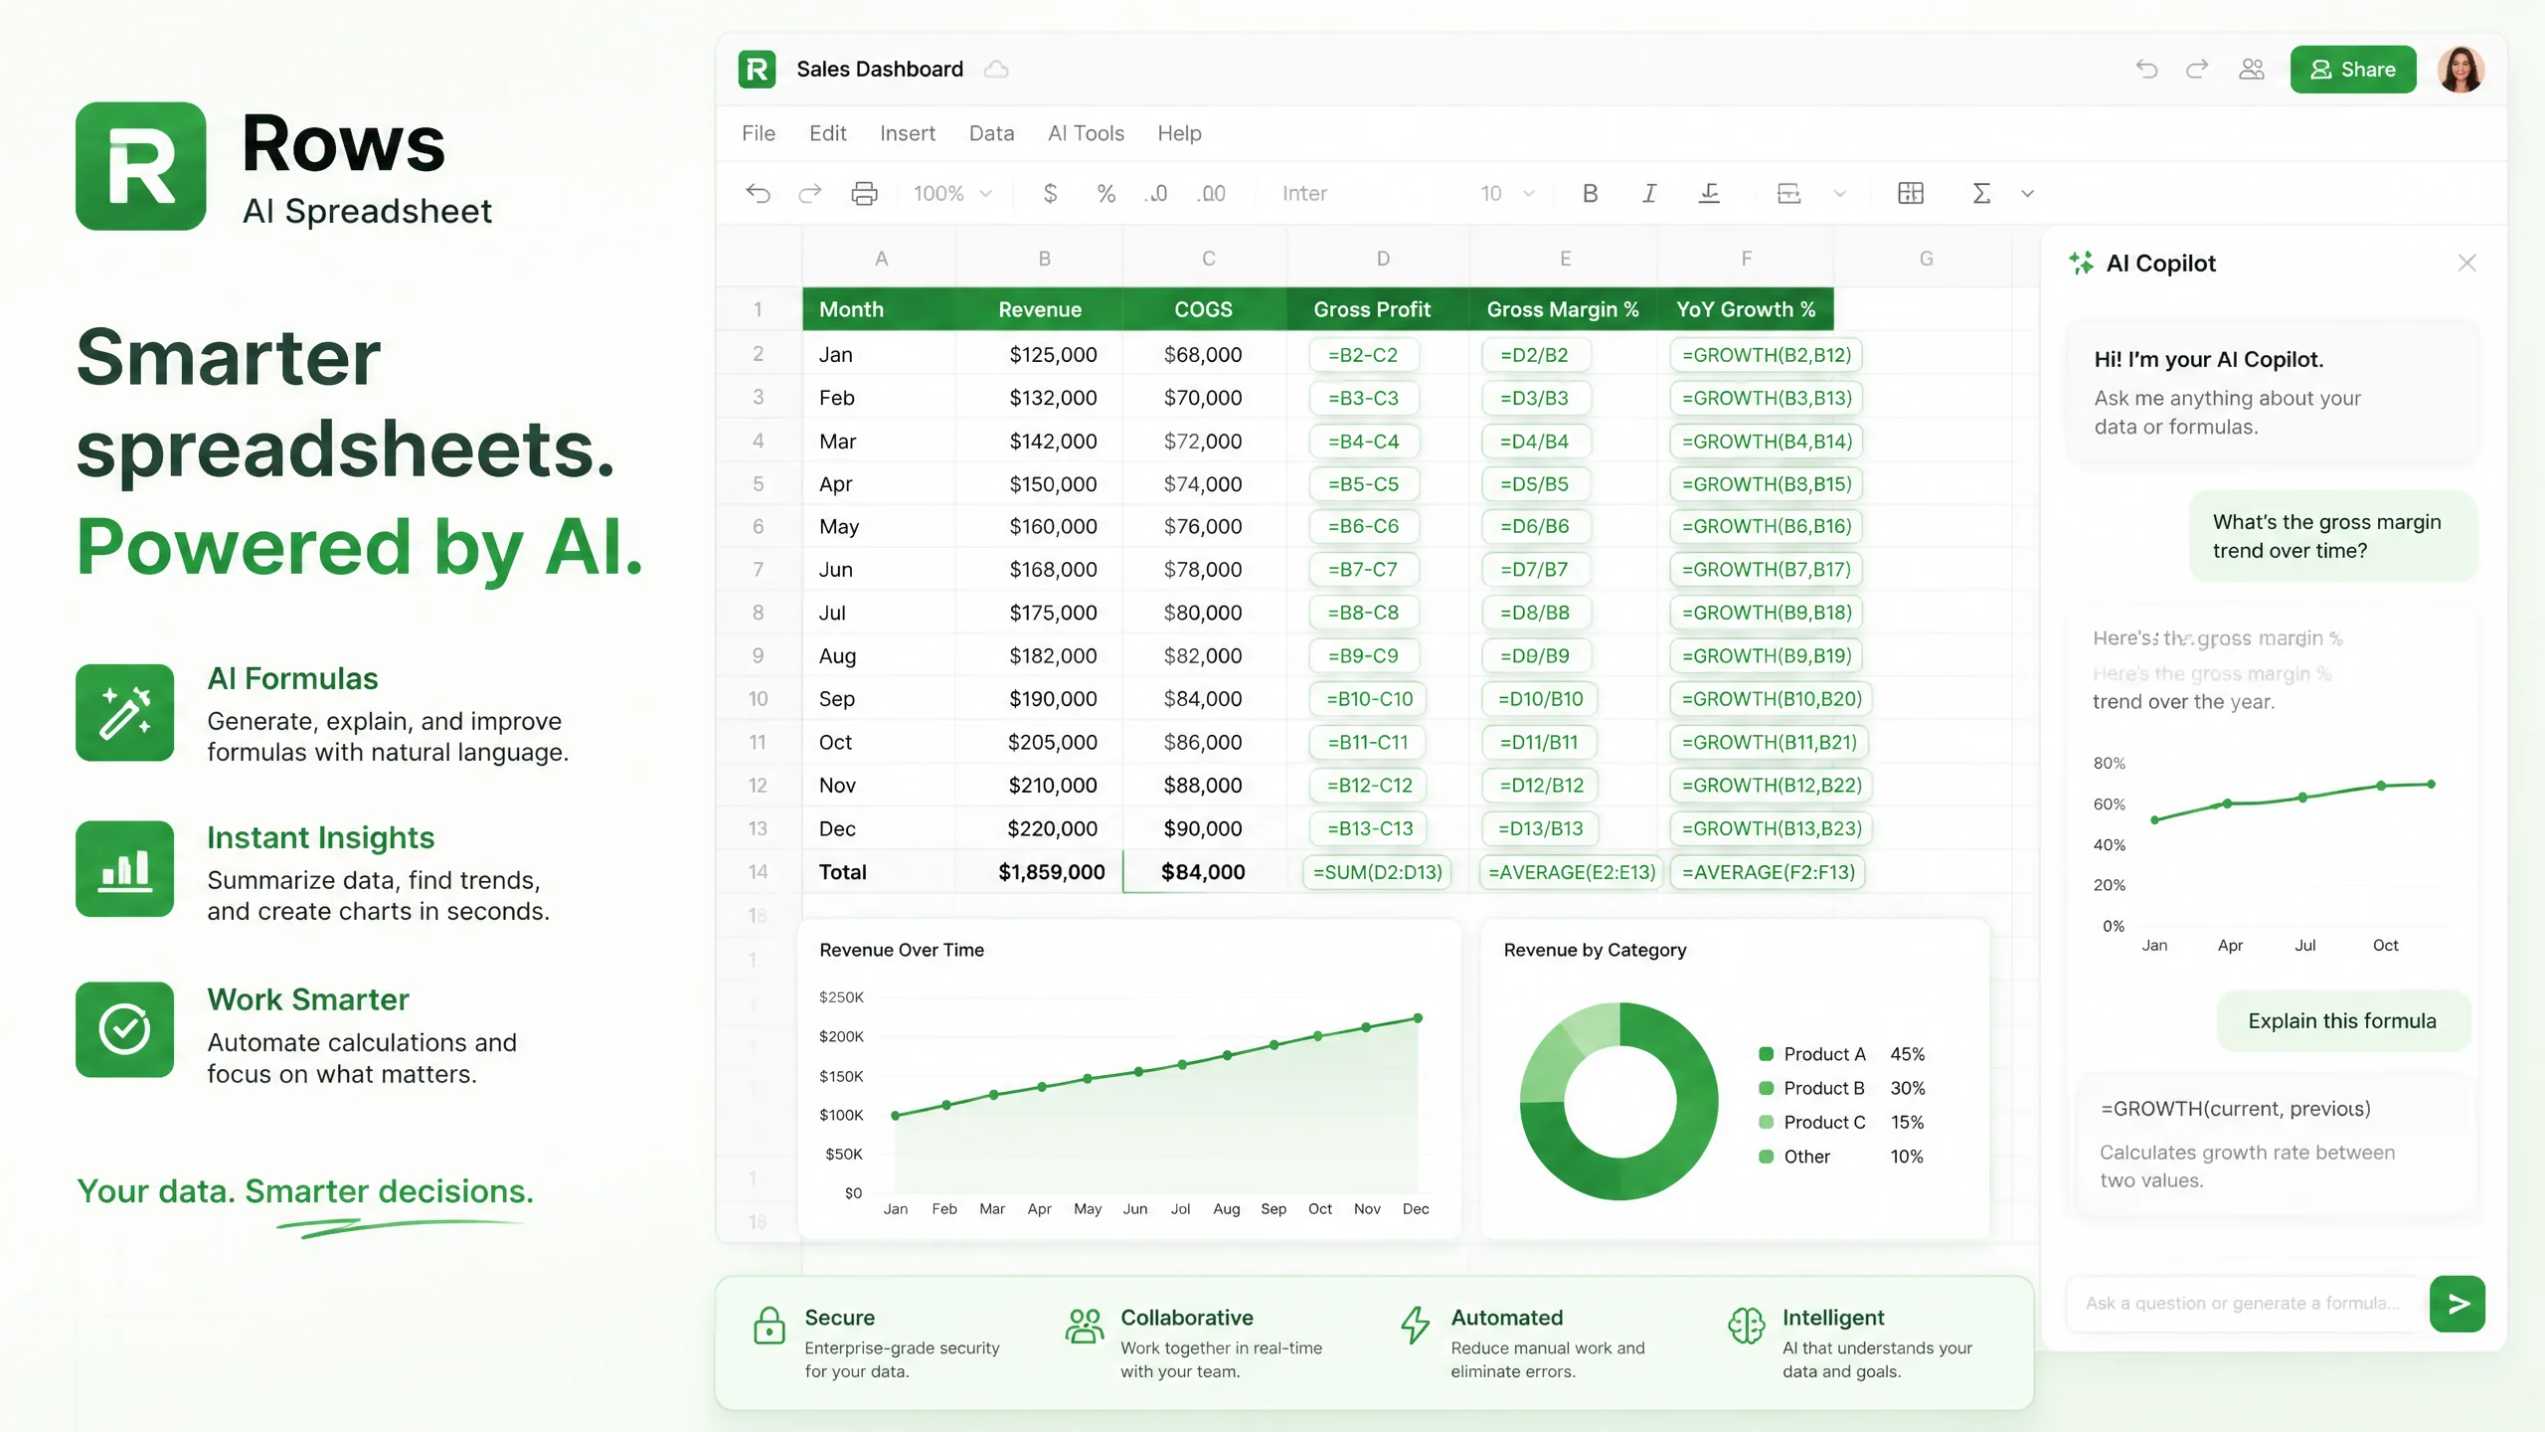Expand the alignment options chevron
2545x1432 pixels.
point(1839,193)
